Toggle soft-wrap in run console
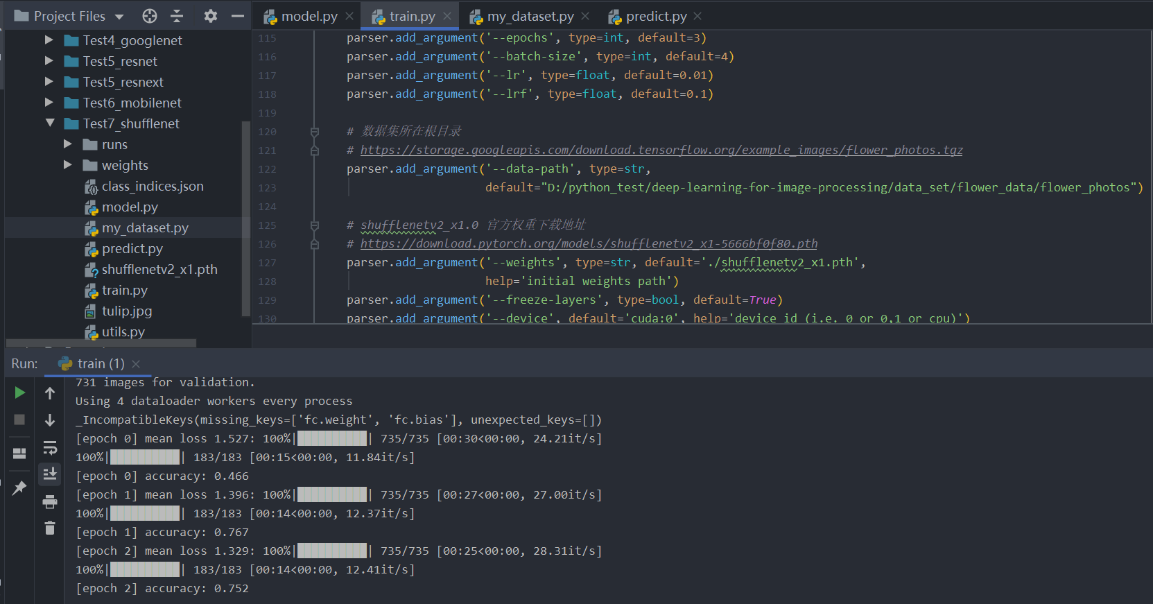This screenshot has height=604, width=1153. (50, 447)
